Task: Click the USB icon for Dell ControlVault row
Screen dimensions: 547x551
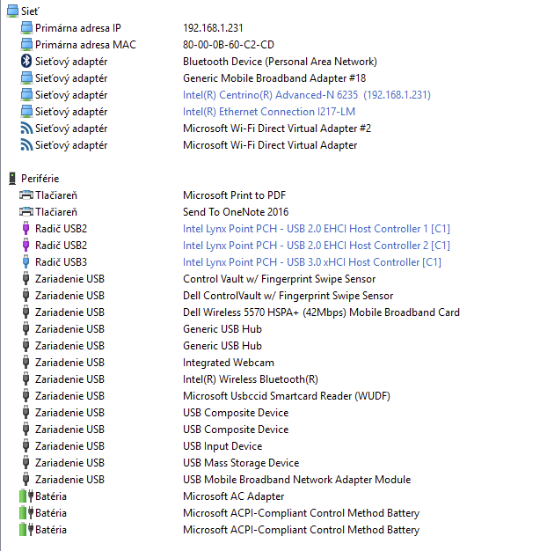Action: click(26, 296)
